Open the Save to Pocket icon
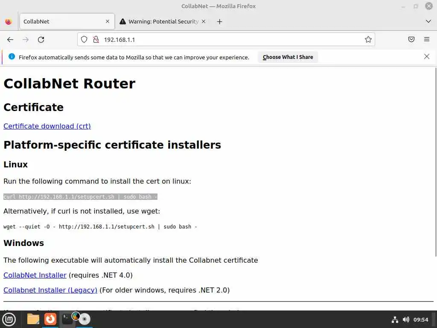Screen dimensions: 437x328 click(411, 39)
